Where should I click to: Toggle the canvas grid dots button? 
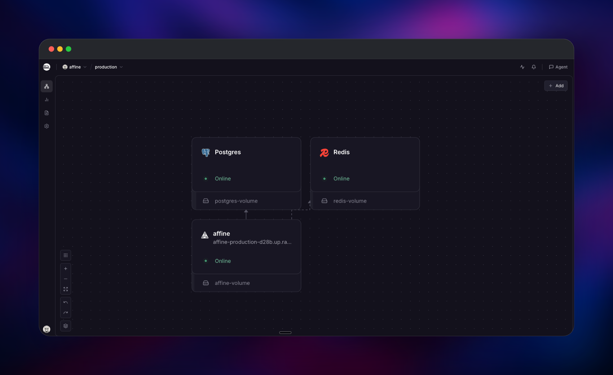(66, 255)
